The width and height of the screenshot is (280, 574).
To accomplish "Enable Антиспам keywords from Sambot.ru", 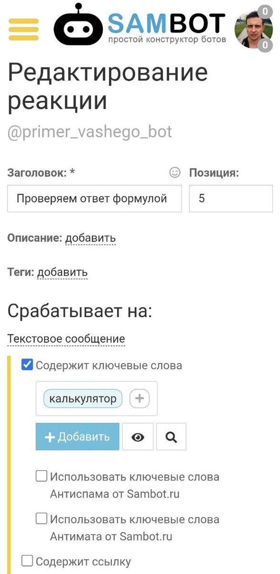I will pos(41,476).
